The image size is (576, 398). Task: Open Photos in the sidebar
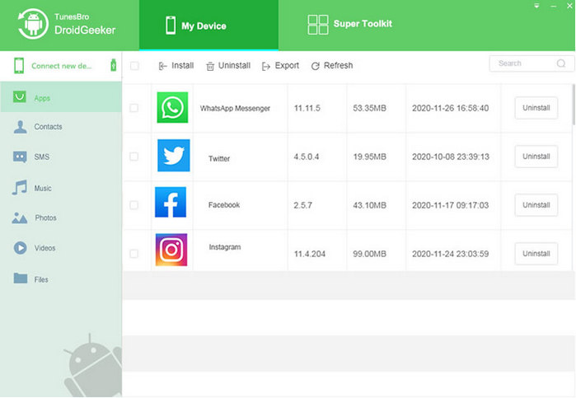(x=61, y=218)
